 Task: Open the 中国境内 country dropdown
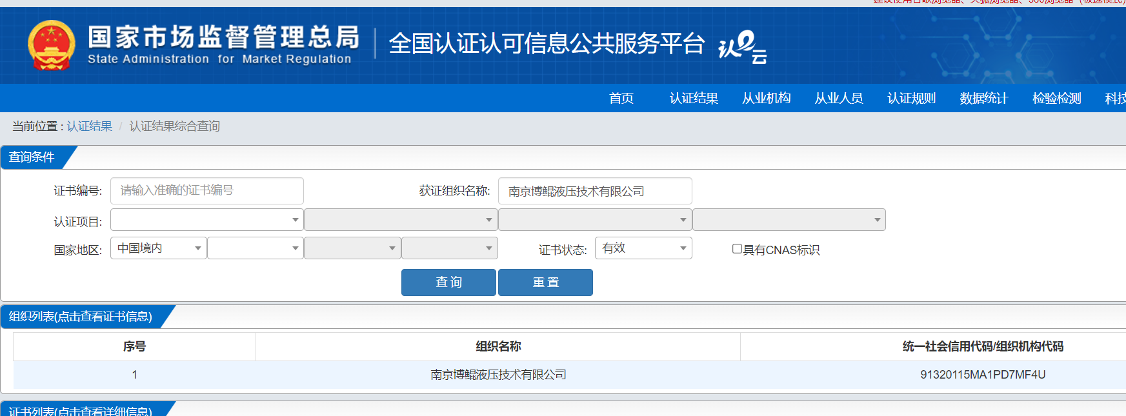pos(159,248)
